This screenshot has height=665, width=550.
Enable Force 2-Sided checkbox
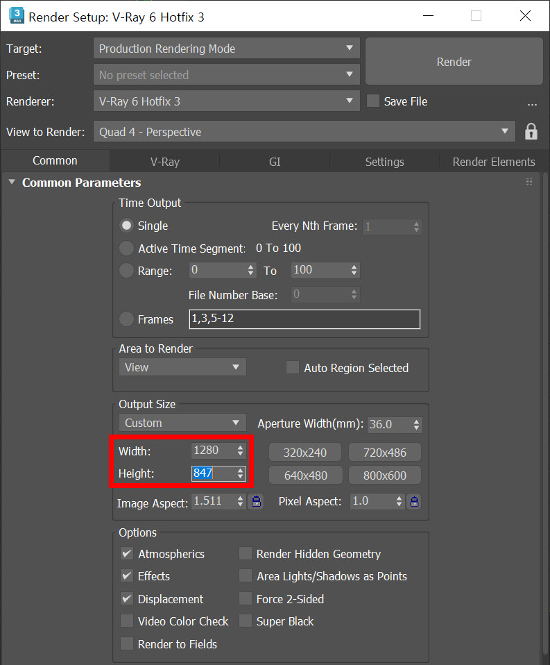pyautogui.click(x=246, y=598)
